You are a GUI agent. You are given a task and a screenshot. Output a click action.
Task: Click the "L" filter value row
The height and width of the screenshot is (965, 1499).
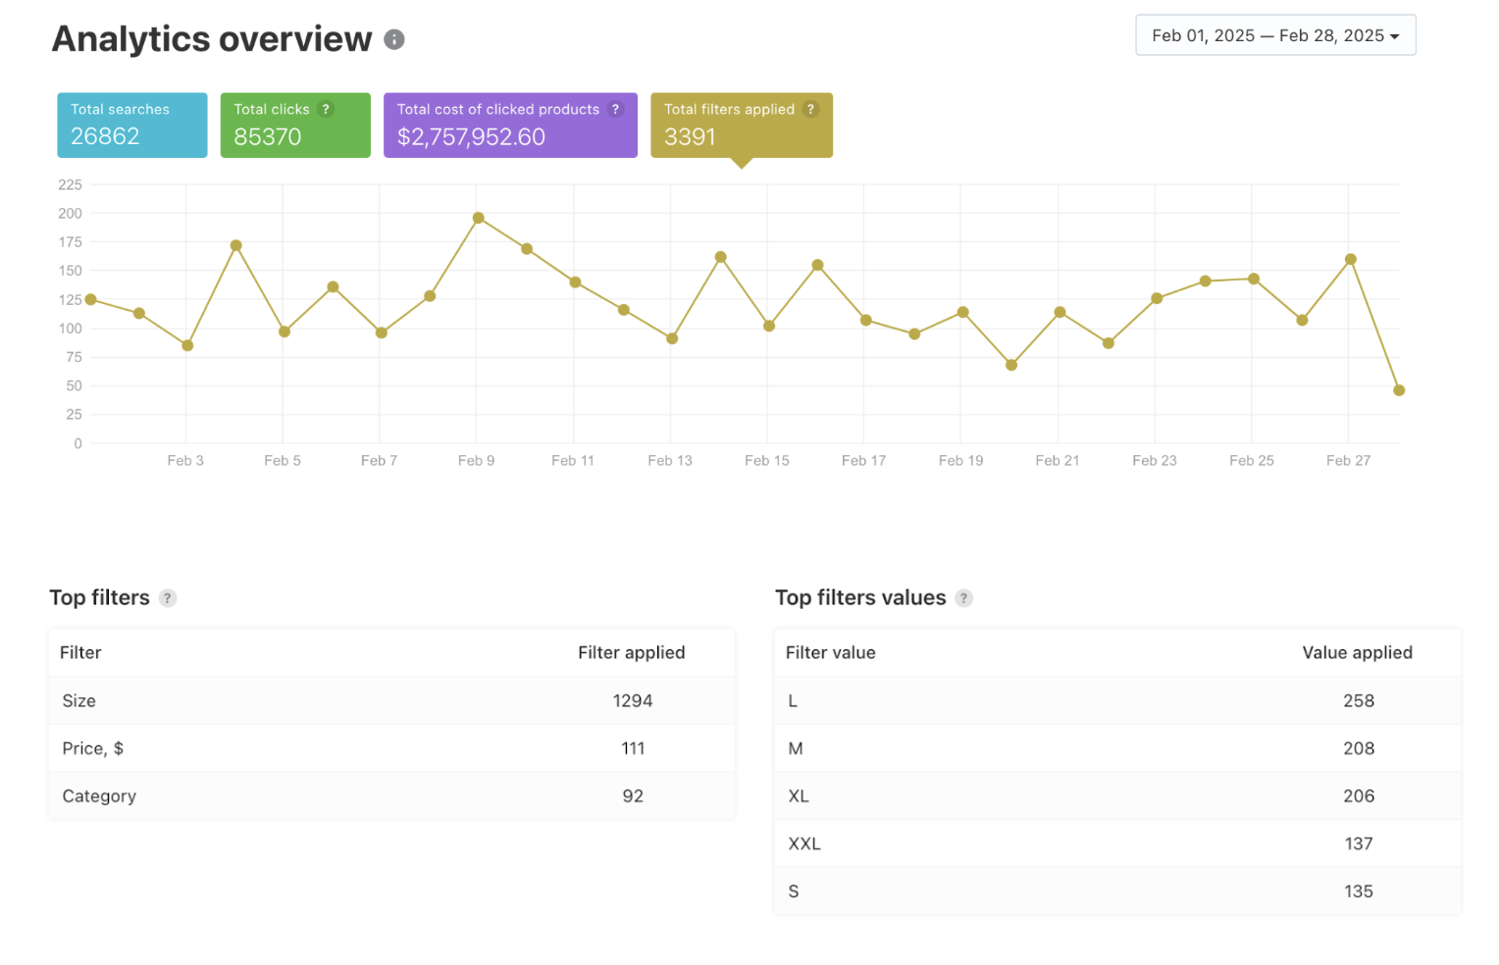click(x=1117, y=701)
